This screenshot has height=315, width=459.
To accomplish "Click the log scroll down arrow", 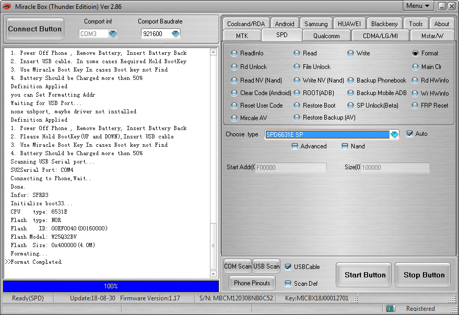I will [x=213, y=274].
